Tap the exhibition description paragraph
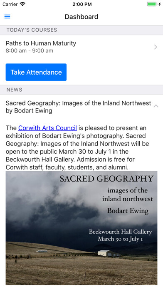163x290 pixels. tap(77, 147)
